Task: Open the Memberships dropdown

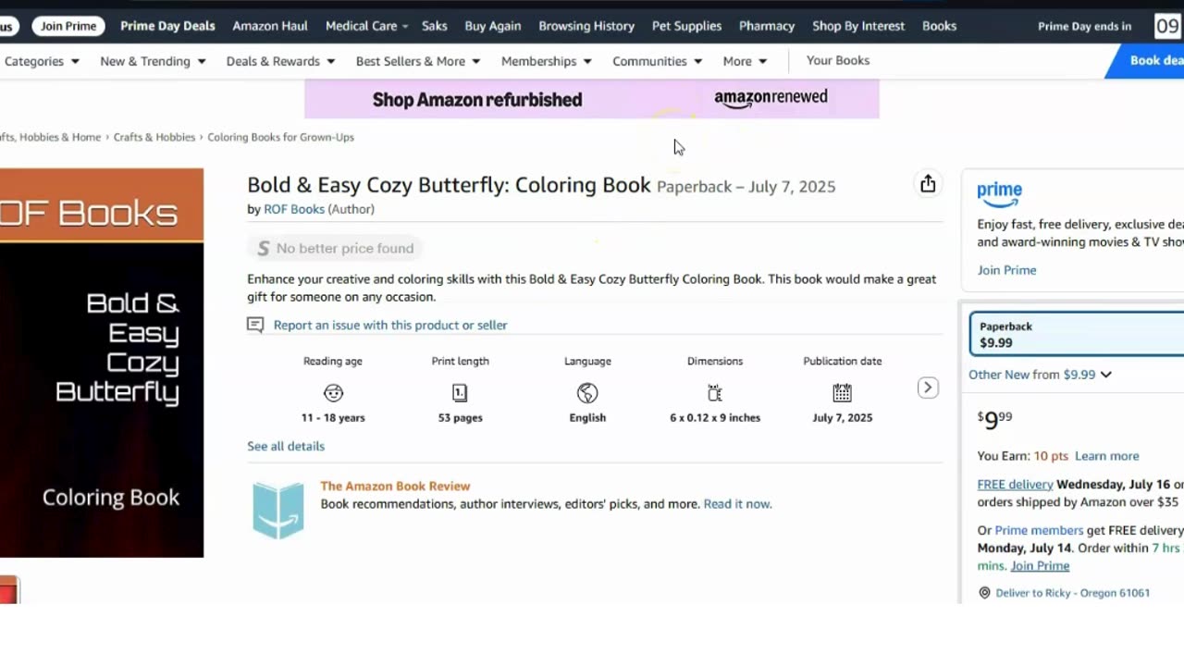Action: pyautogui.click(x=546, y=61)
